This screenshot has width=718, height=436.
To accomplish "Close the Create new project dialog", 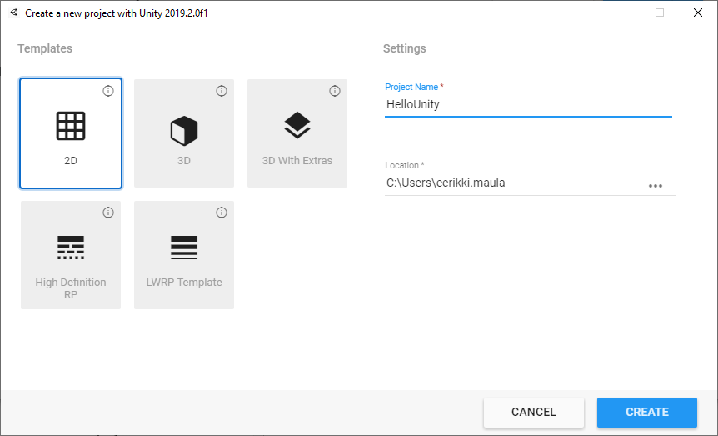I will tap(697, 13).
